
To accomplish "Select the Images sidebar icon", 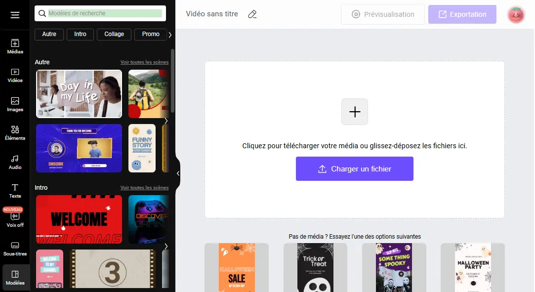I will [15, 104].
